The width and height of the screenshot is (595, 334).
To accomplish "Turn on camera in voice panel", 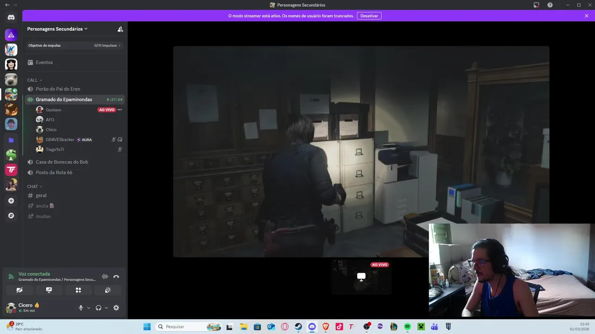I will click(20, 290).
